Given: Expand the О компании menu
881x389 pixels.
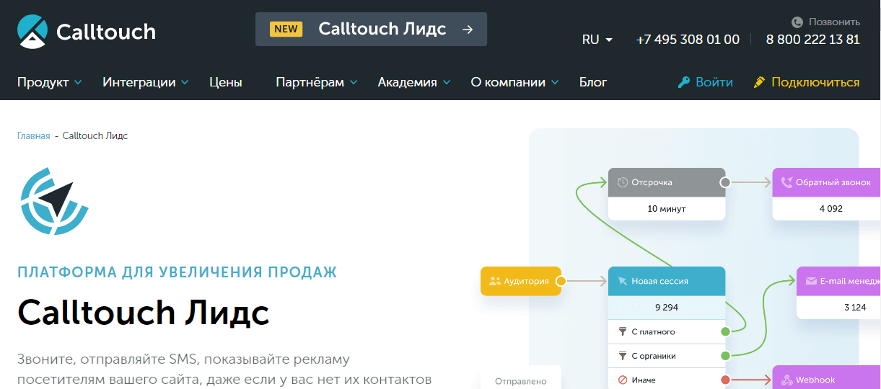Looking at the screenshot, I should pos(515,82).
